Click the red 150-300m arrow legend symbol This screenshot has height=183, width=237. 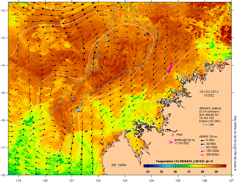pos(203,151)
